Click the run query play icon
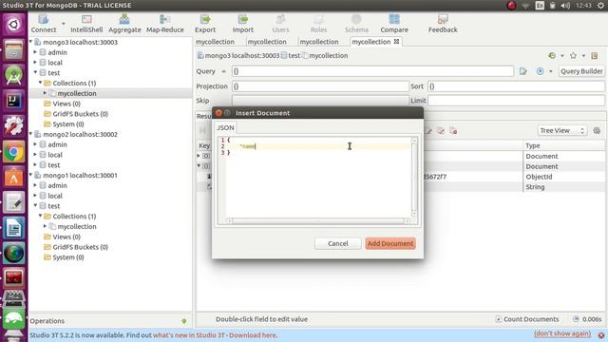 (x=540, y=71)
